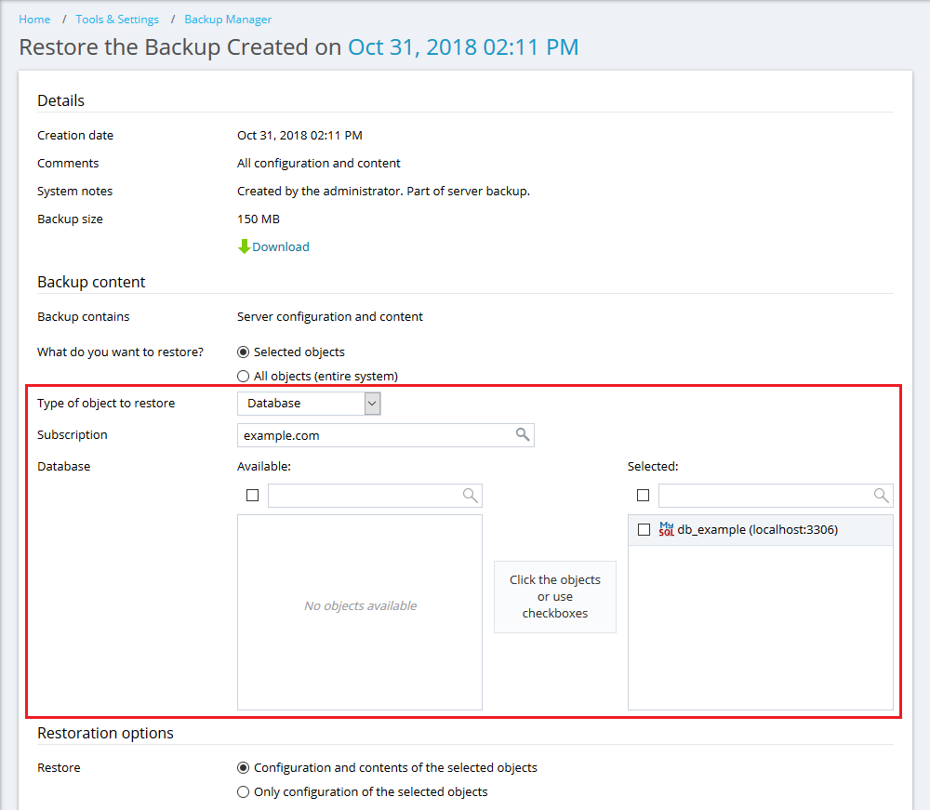The width and height of the screenshot is (930, 810).
Task: Choose Only configuration of selected objects
Action: pos(244,792)
